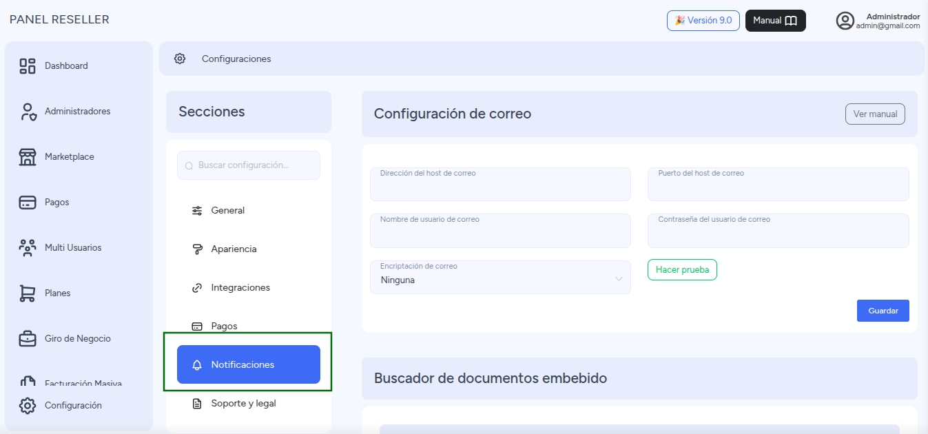Click the Ver manual button
Image resolution: width=928 pixels, height=434 pixels.
875,114
